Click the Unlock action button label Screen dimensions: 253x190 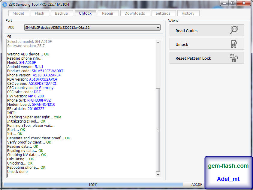tap(182, 44)
